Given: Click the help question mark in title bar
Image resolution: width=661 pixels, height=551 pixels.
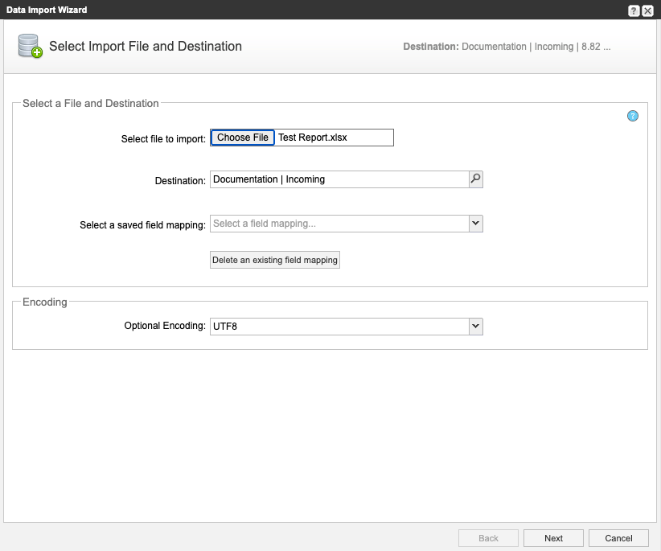Looking at the screenshot, I should [x=634, y=10].
